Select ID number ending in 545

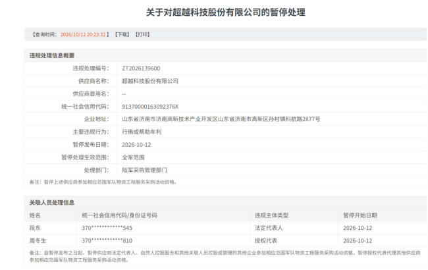point(107,228)
